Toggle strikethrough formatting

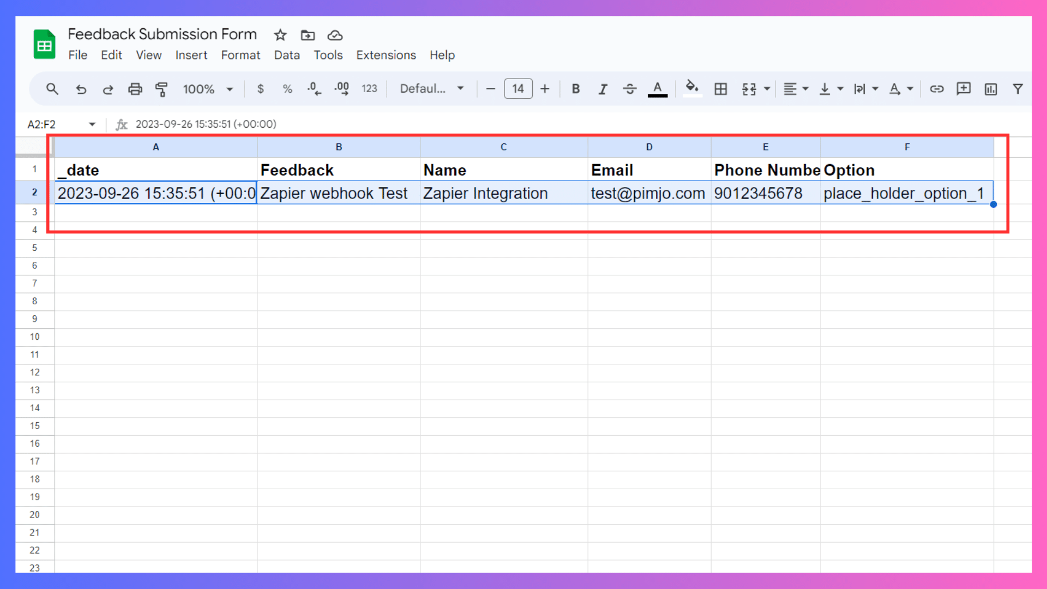(629, 89)
